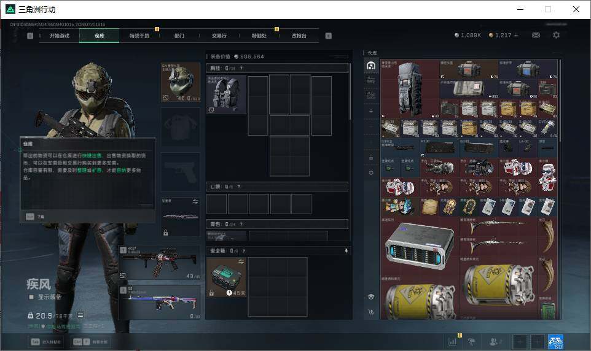Close the 三角洲行动 window
Screen dimensions: 591x351
[x=576, y=9]
